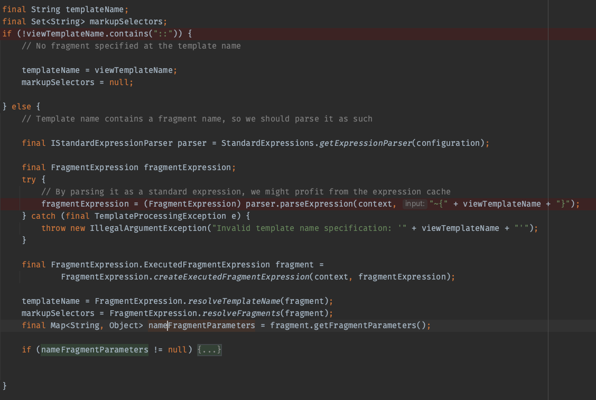596x400 pixels.
Task: Click the else keyword
Action: [21, 107]
